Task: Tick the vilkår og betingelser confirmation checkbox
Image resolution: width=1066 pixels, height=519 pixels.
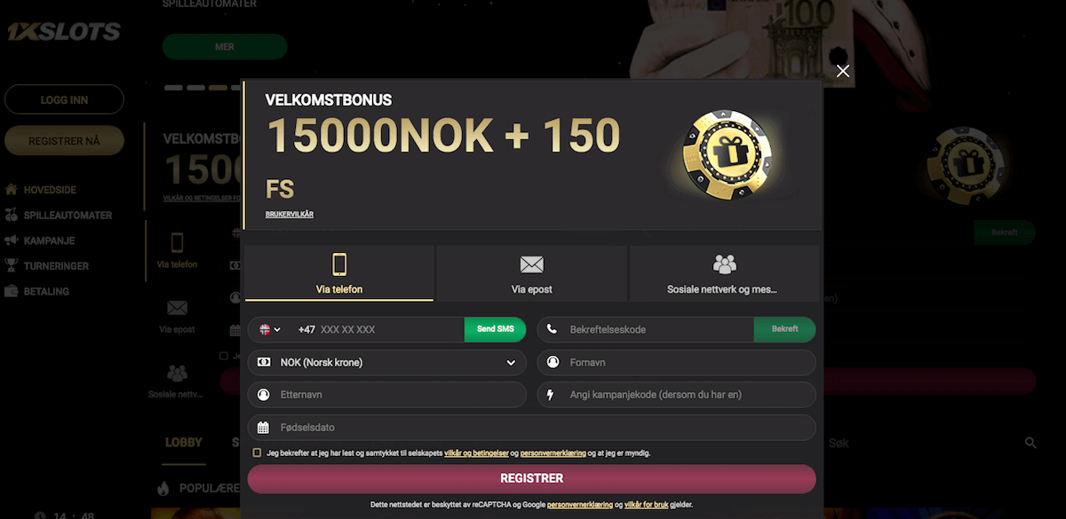Action: tap(258, 452)
